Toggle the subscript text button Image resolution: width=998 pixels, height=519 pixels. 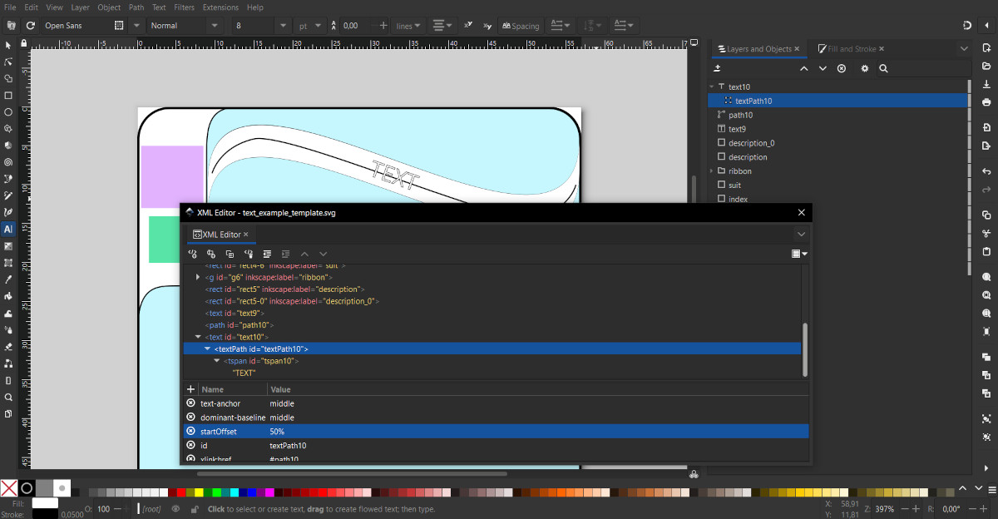pos(487,26)
